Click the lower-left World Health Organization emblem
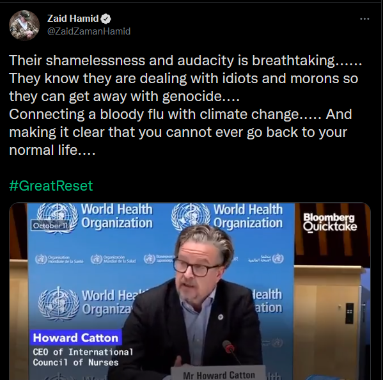Image resolution: width=383 pixels, height=380 pixels. tap(59, 305)
